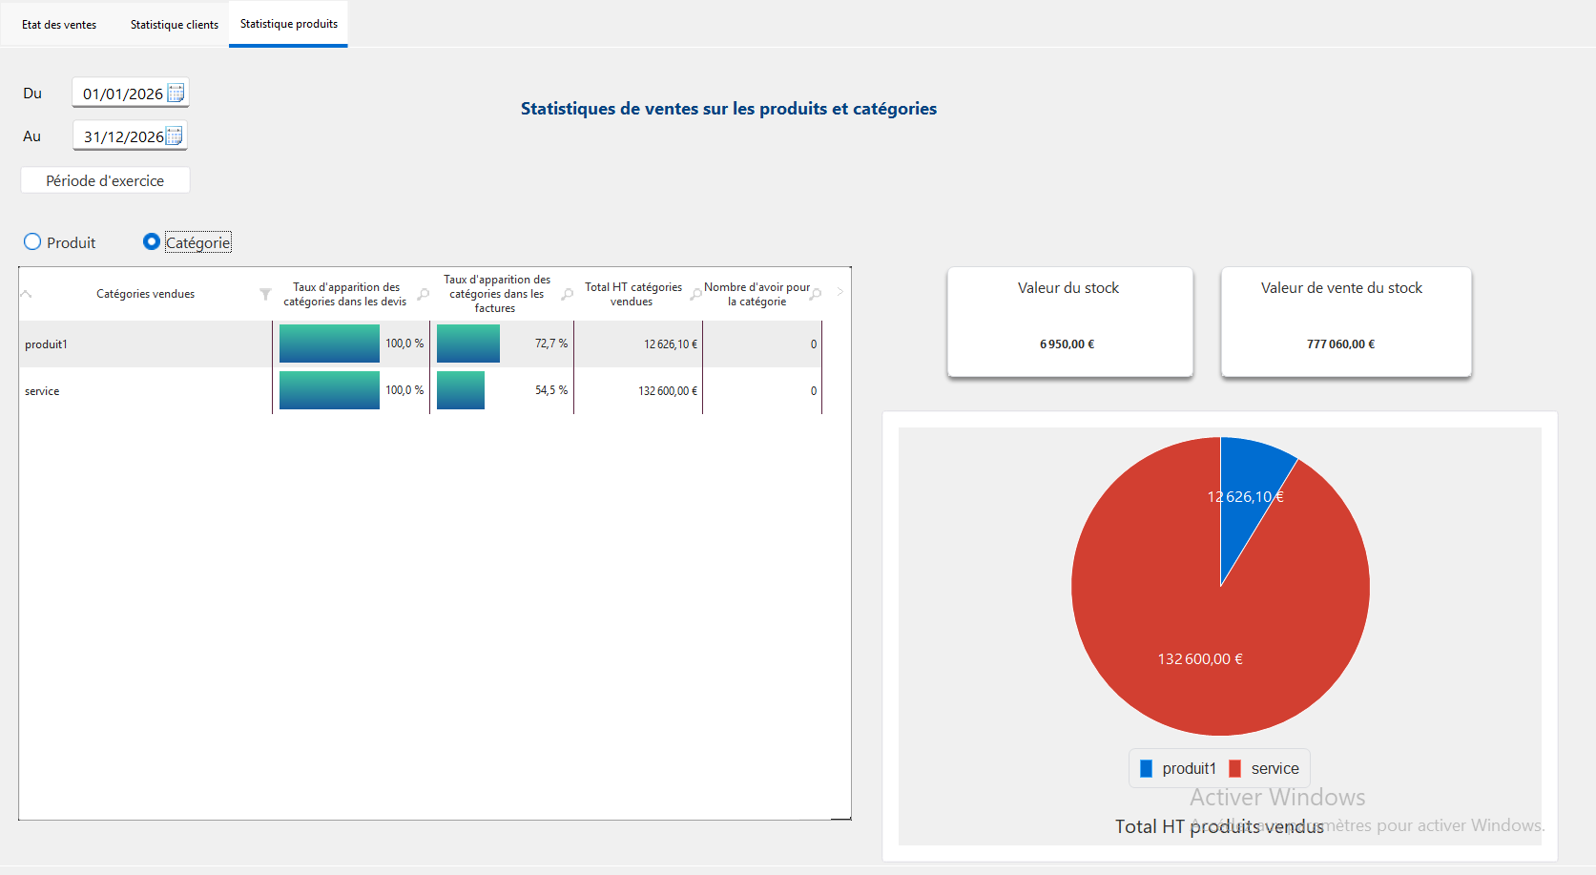Sort by Nombre d'avoir pour la catégorie header
Screen dimensions: 1596x875
coord(757,294)
